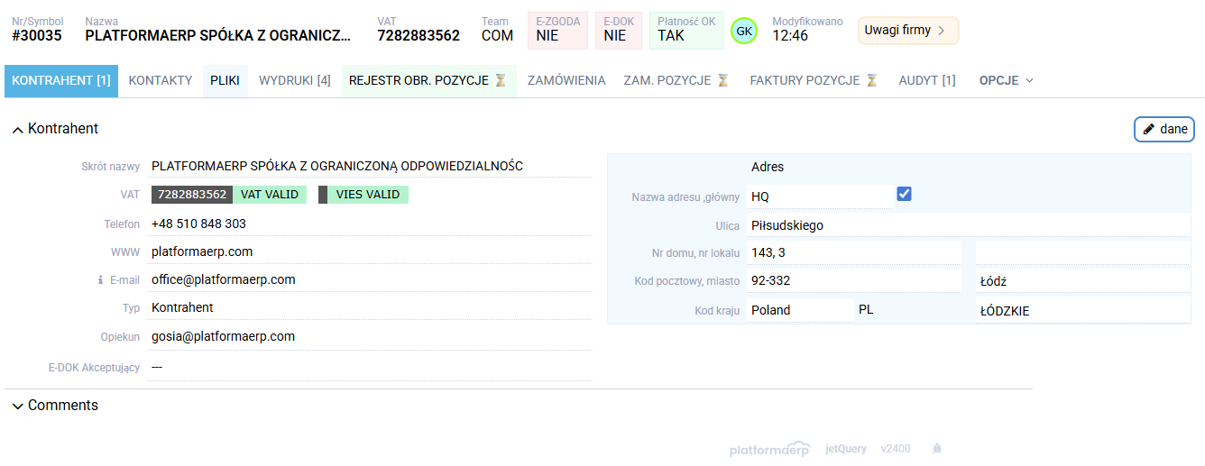Toggle the Płatność OK TAK box
This screenshot has width=1205, height=466.
(689, 31)
